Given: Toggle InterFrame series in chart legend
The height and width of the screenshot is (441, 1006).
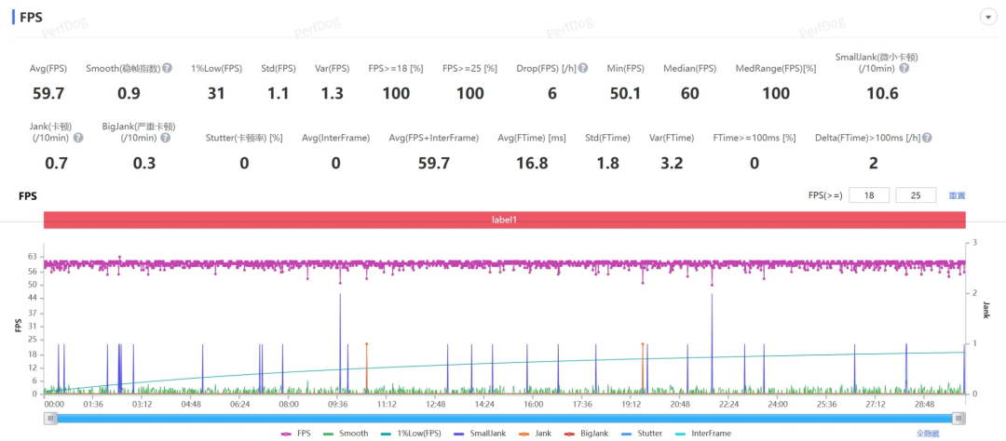Looking at the screenshot, I should pos(702,434).
